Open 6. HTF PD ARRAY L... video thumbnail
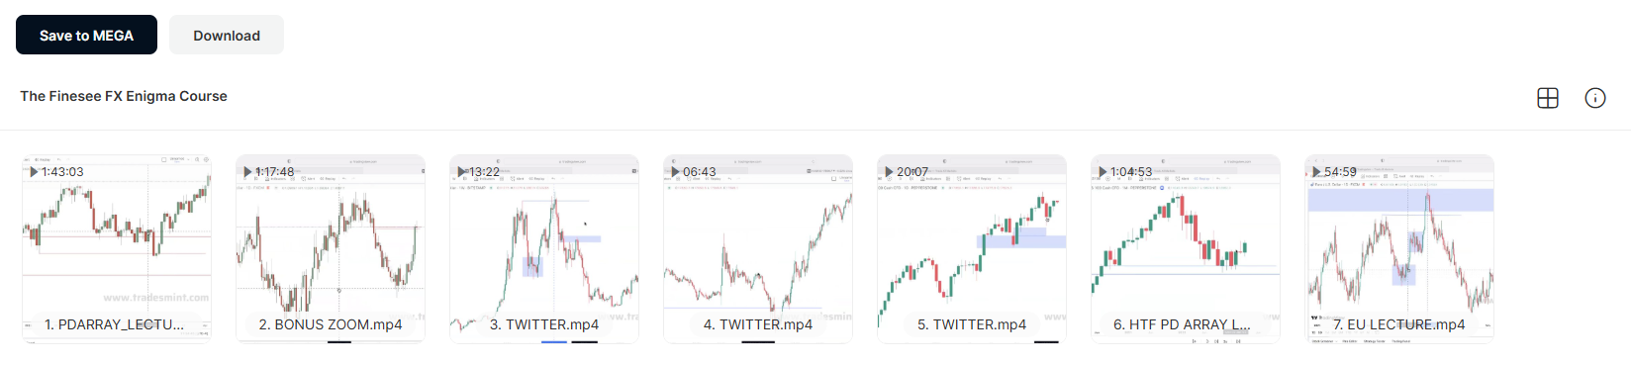The width and height of the screenshot is (1631, 365). pos(1186,248)
